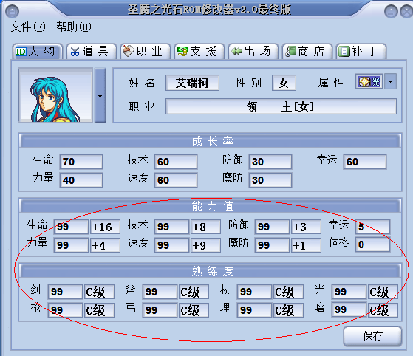413x356 pixels.
Task: Click the 生命 growth rate field
Action: pos(81,162)
